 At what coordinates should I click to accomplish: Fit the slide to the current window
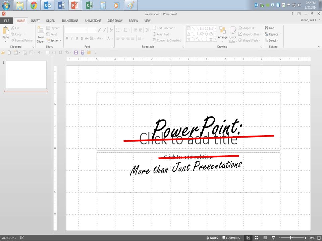[319, 238]
